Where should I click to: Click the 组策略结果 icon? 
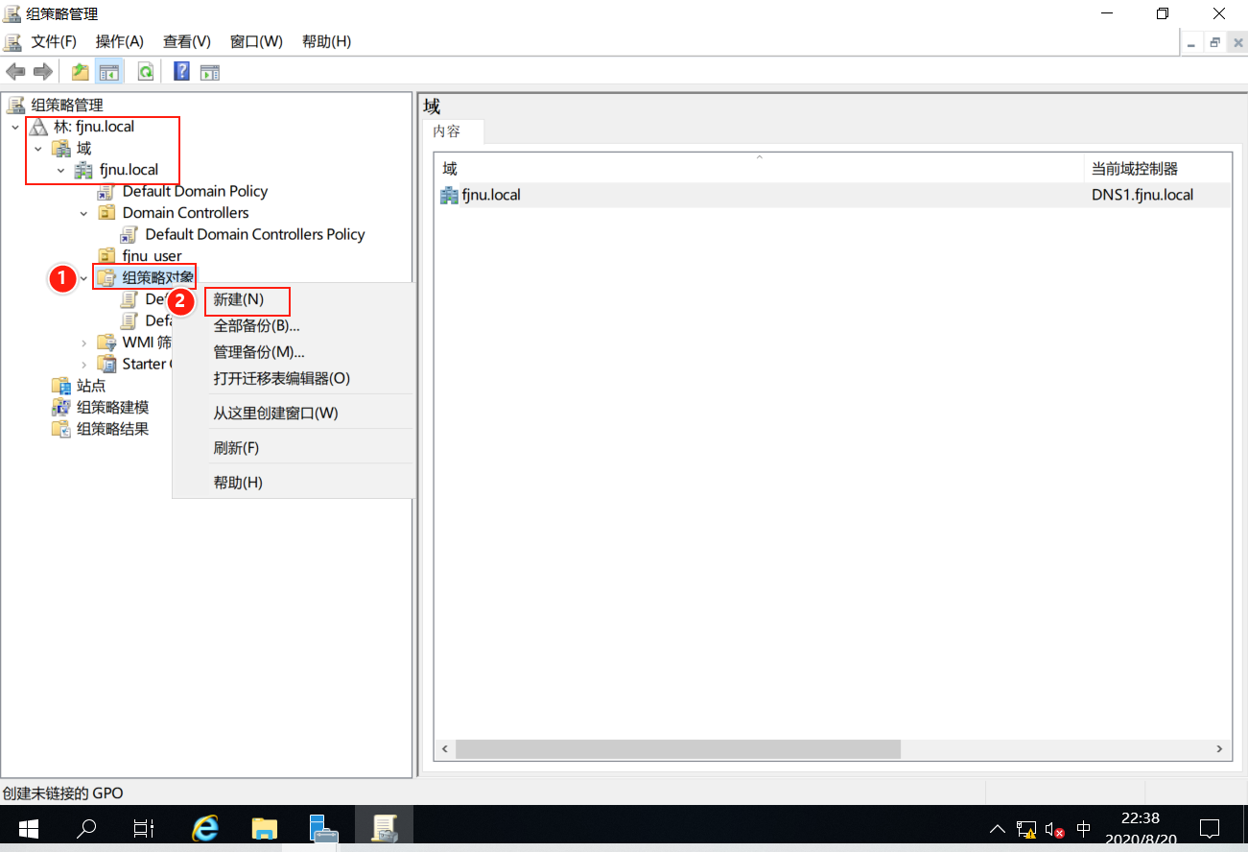(x=60, y=429)
